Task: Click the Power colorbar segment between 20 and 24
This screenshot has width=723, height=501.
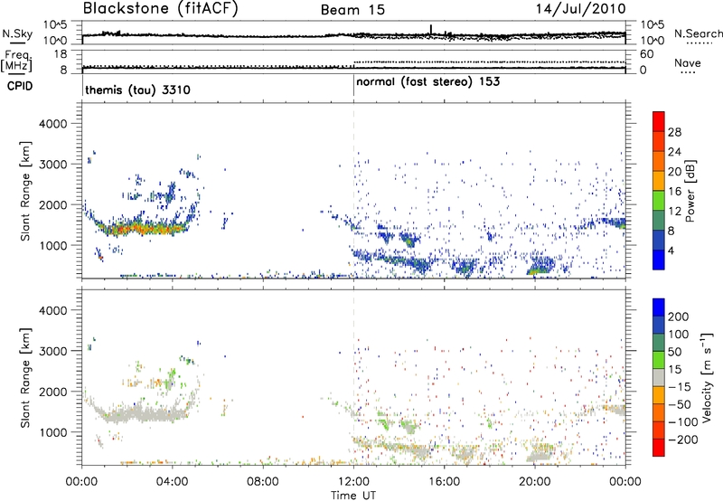Action: point(659,161)
